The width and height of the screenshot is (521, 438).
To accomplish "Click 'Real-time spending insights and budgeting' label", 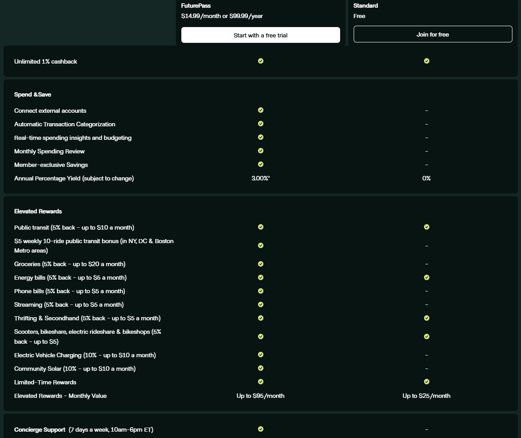I will click(x=73, y=138).
